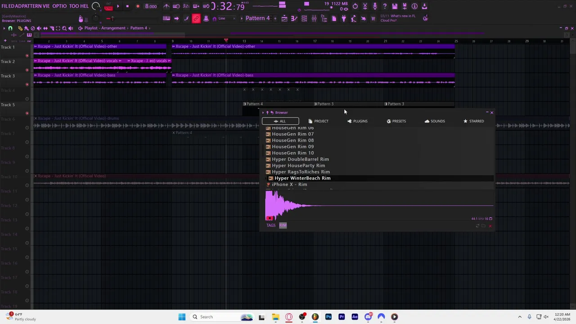Open What's new in FL Cloud news link

point(398,18)
